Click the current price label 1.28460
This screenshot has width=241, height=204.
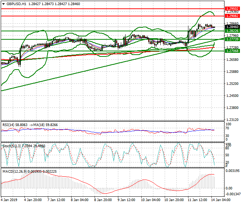(x=232, y=27)
